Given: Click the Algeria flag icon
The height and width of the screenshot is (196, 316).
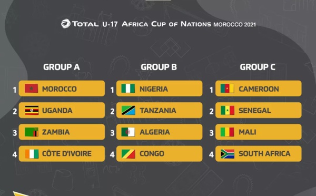Looking at the screenshot, I should pos(128,132).
